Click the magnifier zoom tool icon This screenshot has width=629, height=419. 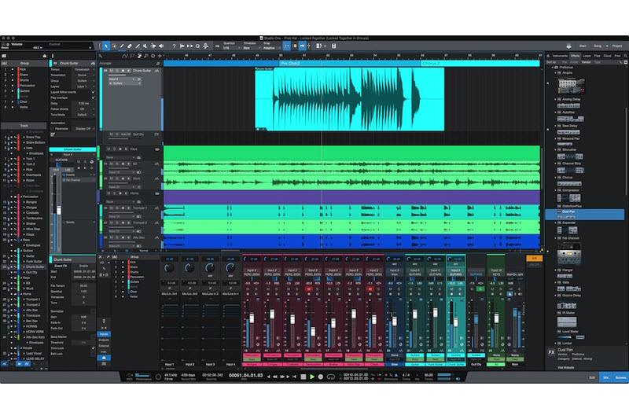[197, 46]
